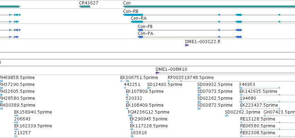Click the DME1-003G22.R purple arrow marker
The height and width of the screenshot is (138, 295).
click(x=187, y=45)
